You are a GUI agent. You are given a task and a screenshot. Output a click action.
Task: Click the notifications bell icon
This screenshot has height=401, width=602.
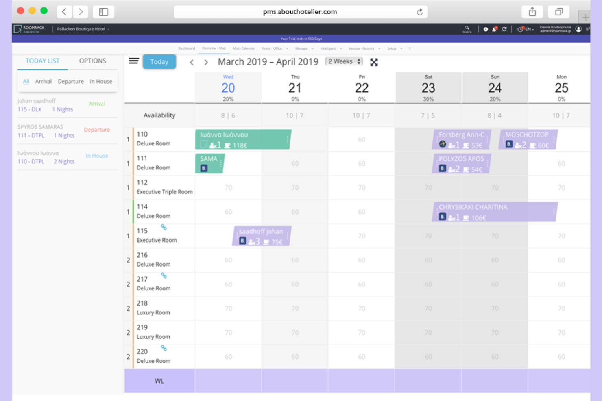pos(495,29)
